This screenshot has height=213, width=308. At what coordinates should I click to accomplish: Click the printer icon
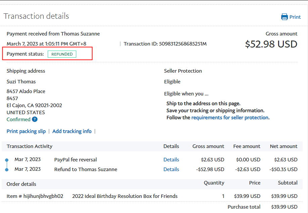284,17
